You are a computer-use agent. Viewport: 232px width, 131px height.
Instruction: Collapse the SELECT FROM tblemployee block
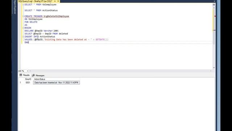click(x=23, y=5)
